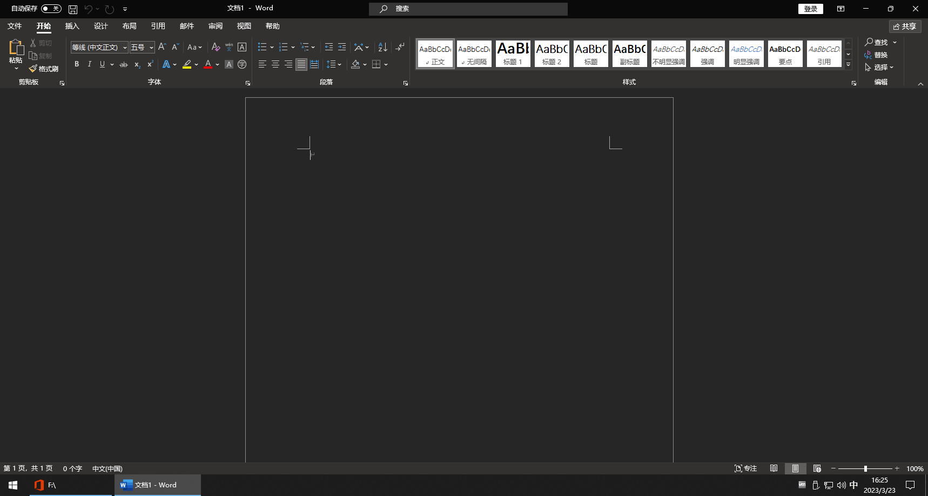The width and height of the screenshot is (928, 496).
Task: Toggle Italic formatting
Action: coord(89,64)
